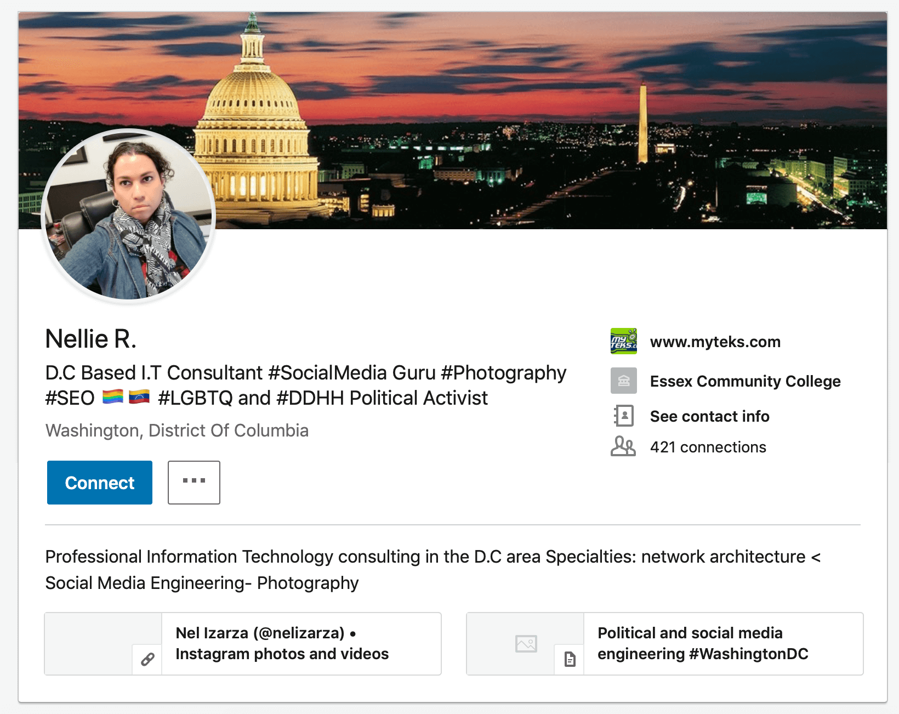Open See contact info

click(709, 416)
